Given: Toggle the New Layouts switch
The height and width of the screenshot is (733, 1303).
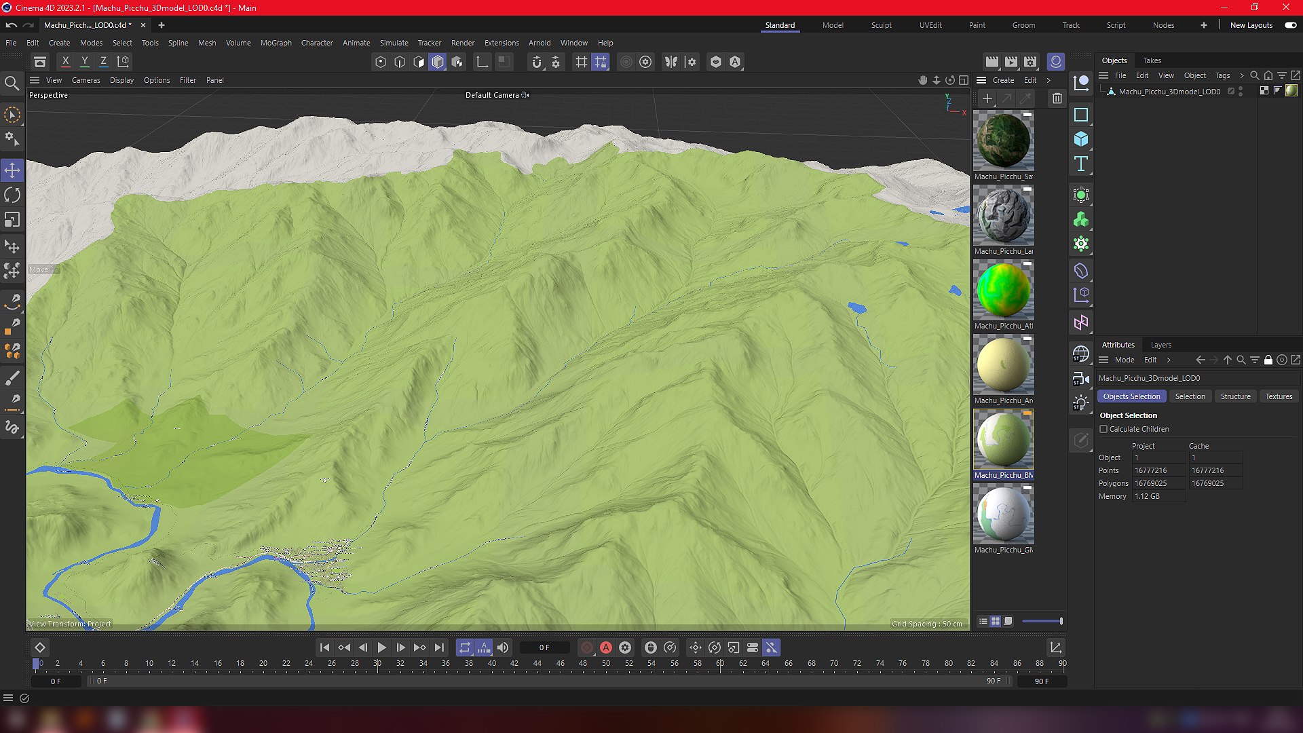Looking at the screenshot, I should coord(1290,25).
